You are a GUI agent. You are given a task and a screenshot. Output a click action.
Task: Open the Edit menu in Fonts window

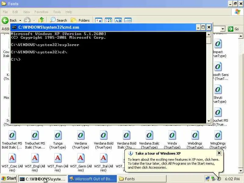pos(15,12)
